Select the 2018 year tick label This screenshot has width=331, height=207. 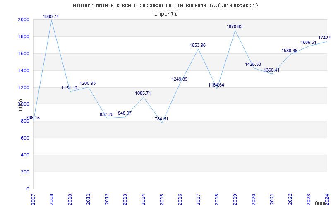coord(217,199)
